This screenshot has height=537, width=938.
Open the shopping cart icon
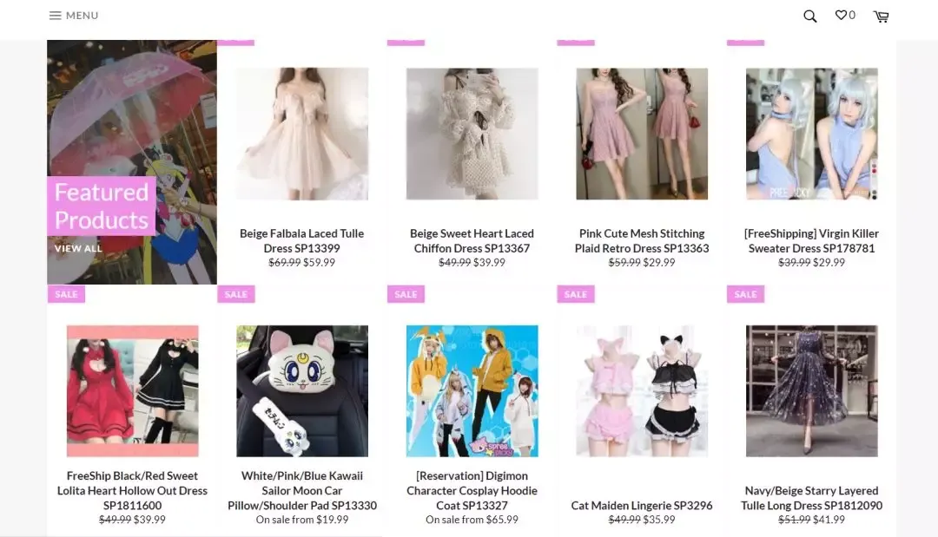pos(881,16)
